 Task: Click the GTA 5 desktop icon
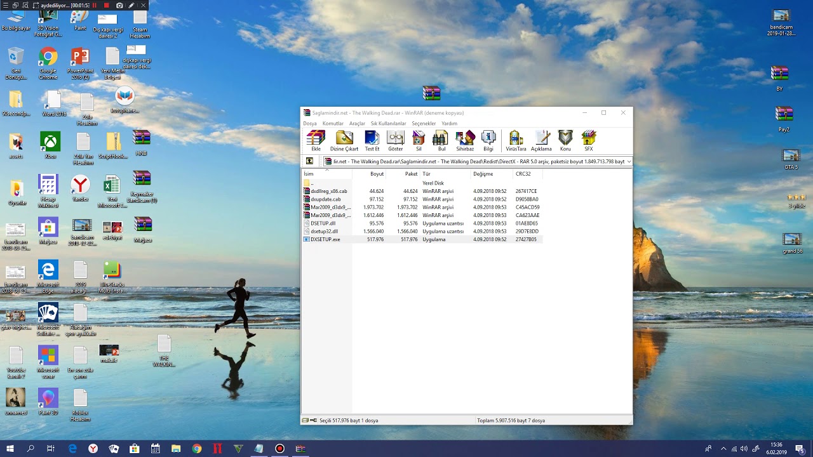791,159
